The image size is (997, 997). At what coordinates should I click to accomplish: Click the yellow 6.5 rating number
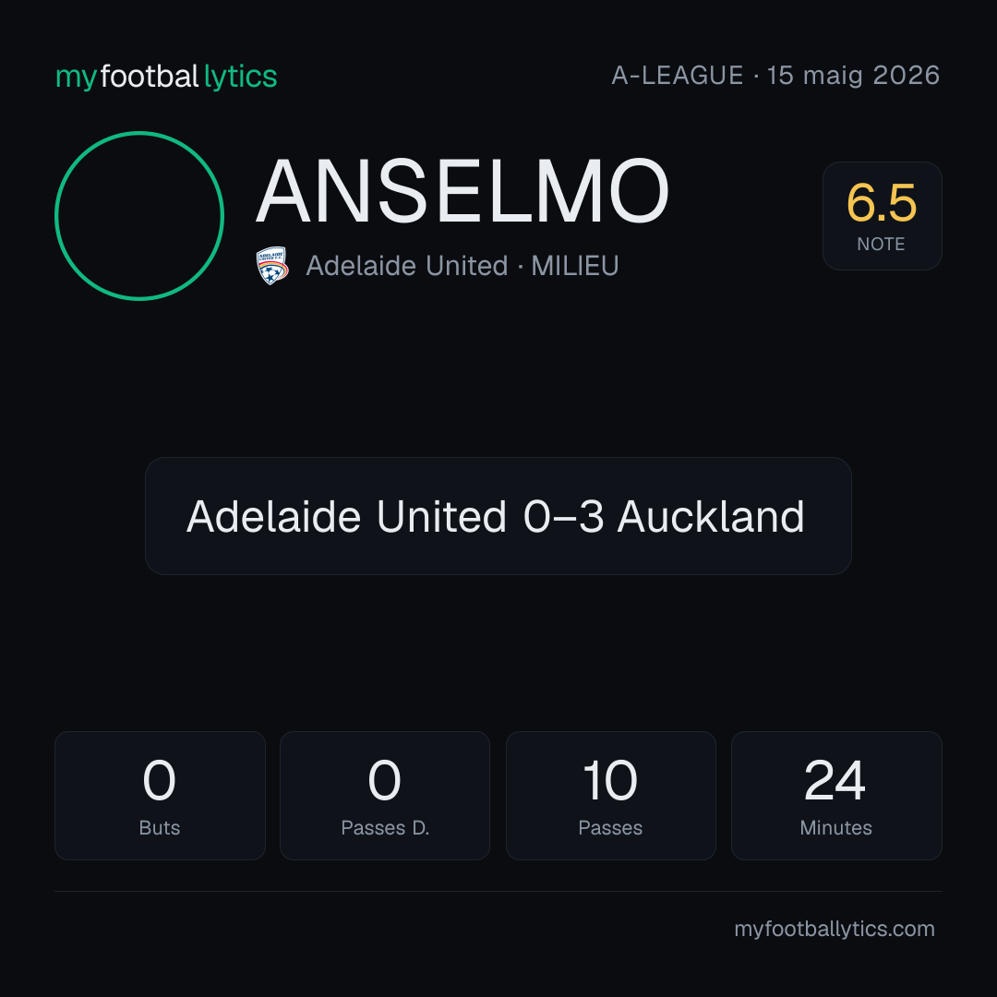(882, 203)
